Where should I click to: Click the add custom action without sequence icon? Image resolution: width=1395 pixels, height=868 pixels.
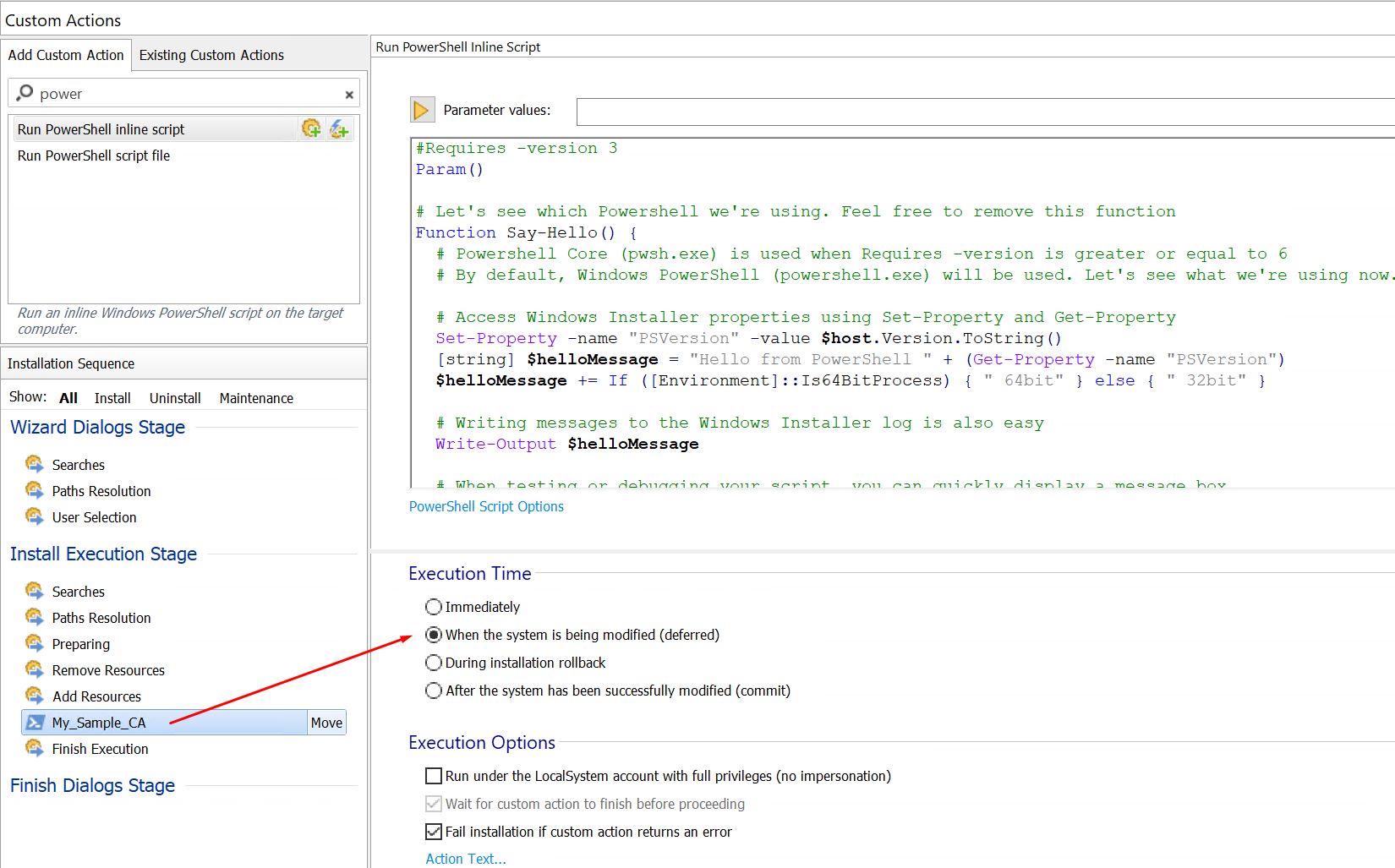click(339, 128)
